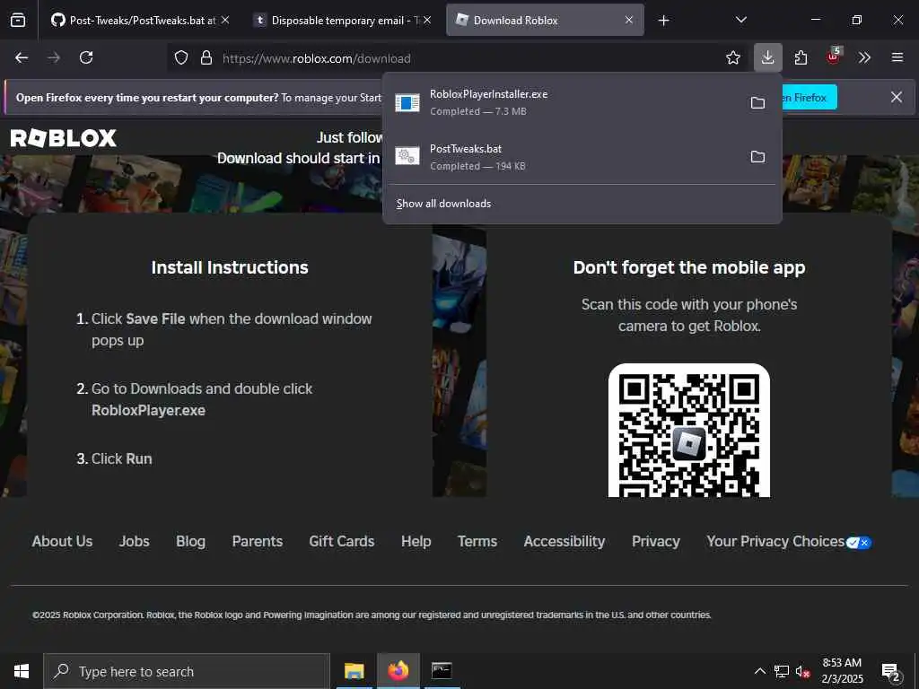The height and width of the screenshot is (689, 919).
Task: Click the Open Firefox blue button
Action: [x=809, y=97]
